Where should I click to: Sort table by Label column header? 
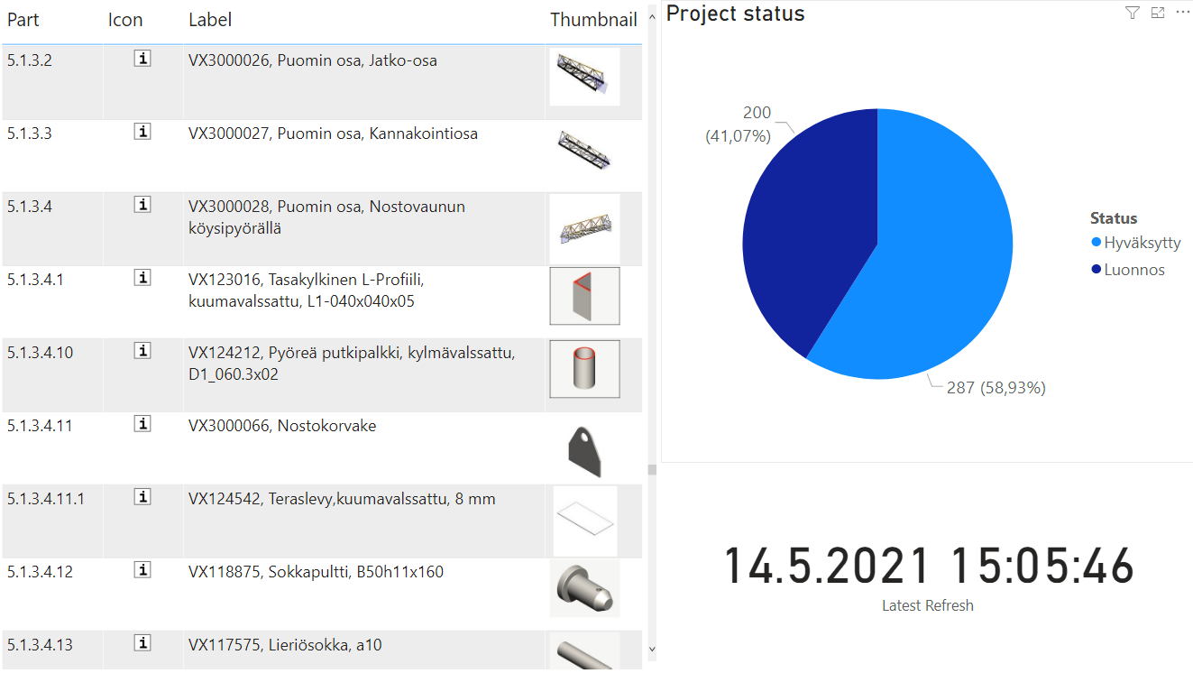pyautogui.click(x=210, y=20)
